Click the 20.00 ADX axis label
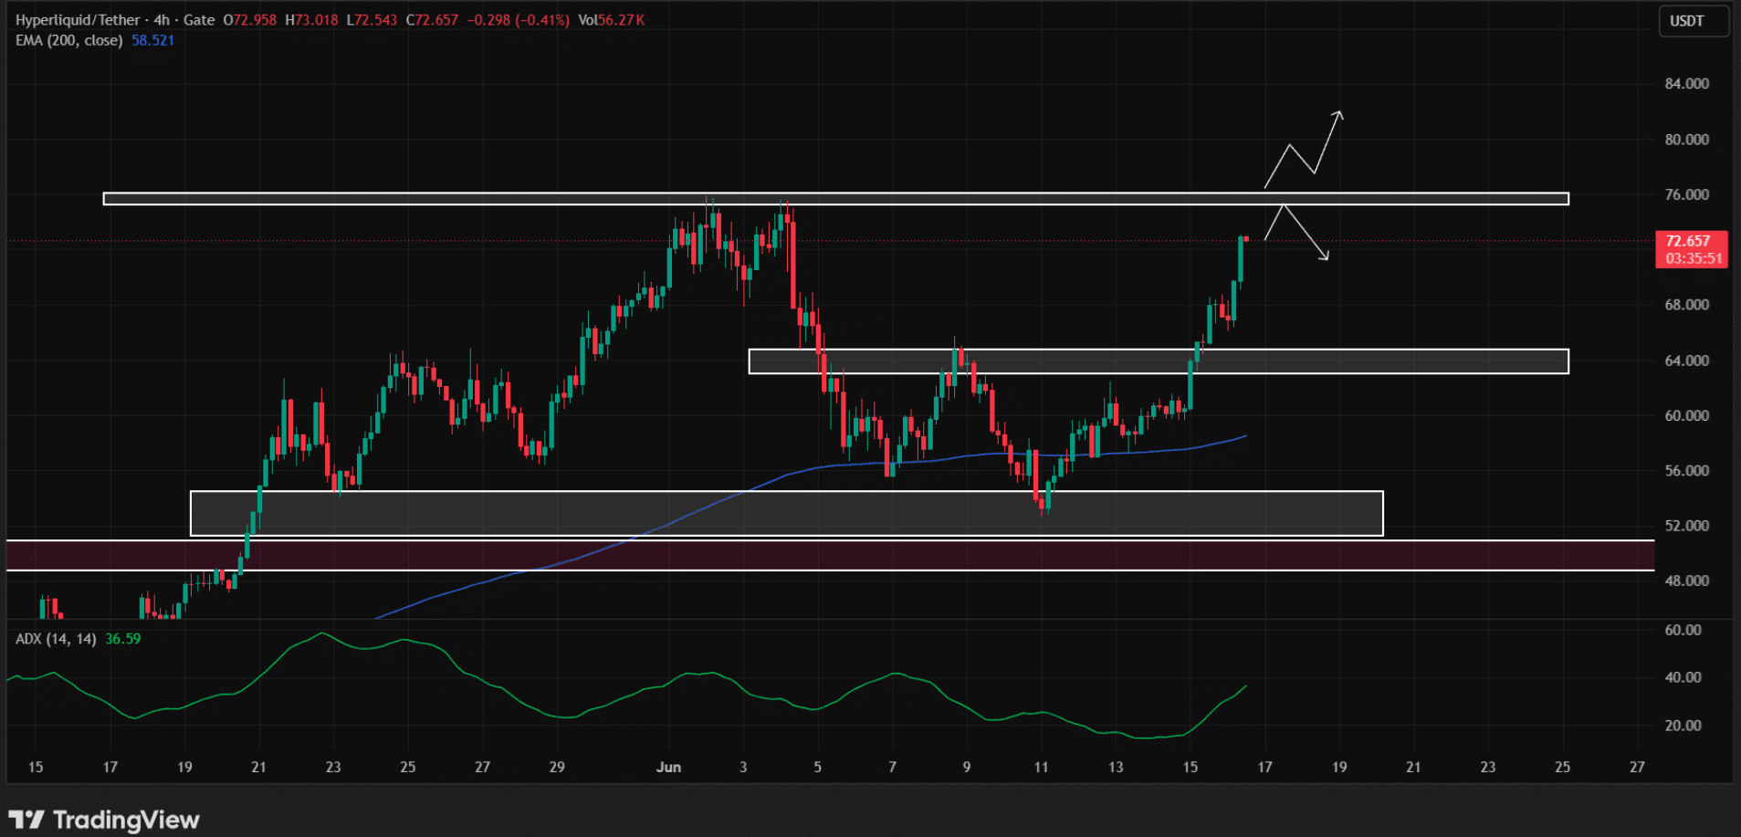1741x837 pixels. (x=1683, y=726)
